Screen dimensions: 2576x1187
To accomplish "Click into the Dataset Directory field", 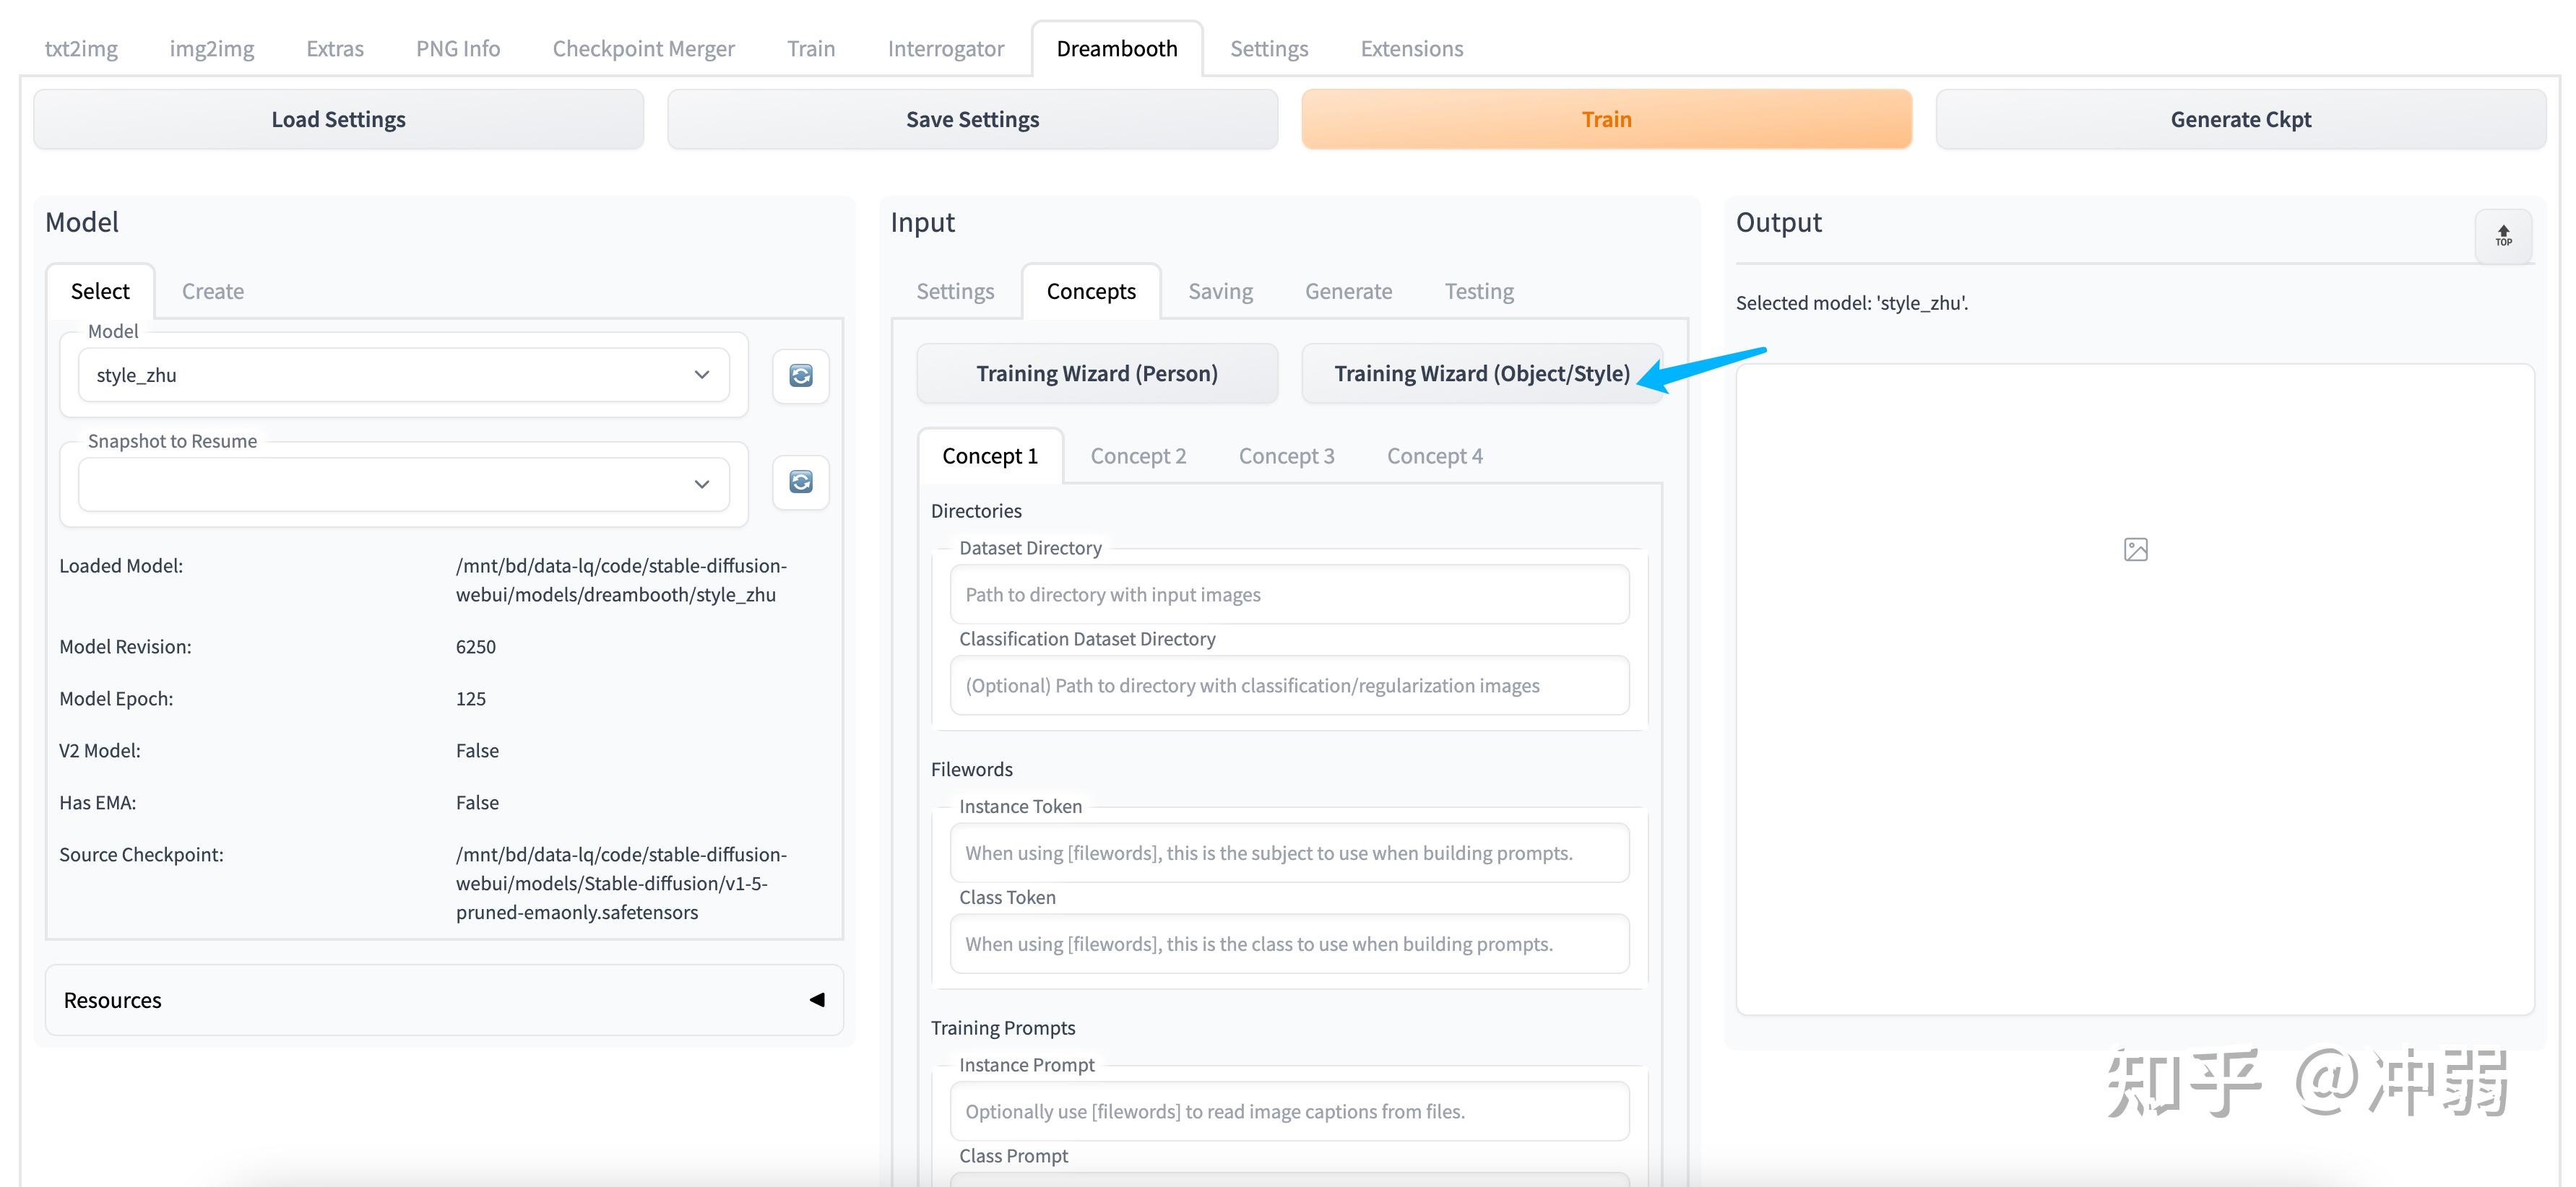I will click(x=1288, y=594).
